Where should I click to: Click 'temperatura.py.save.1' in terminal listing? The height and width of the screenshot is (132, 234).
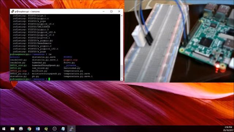click(78, 77)
